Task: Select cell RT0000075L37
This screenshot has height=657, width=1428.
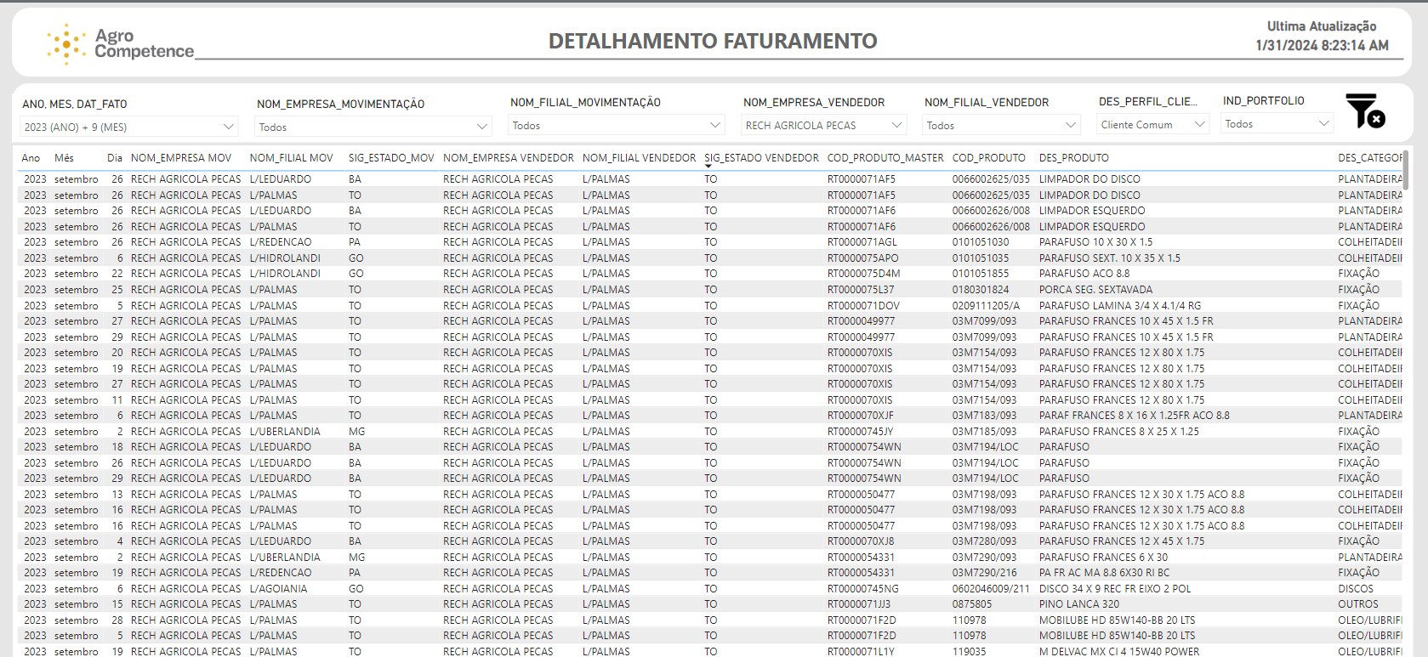Action: [861, 290]
